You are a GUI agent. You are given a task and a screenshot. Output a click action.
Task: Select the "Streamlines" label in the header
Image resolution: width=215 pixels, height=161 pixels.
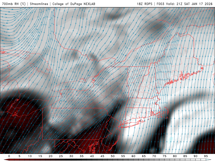(39, 4)
